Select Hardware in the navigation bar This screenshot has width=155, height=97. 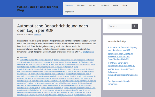pyautogui.click(x=105, y=5)
